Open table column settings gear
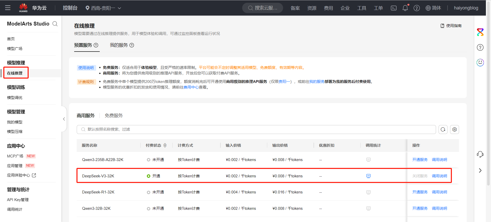Screen dimensions: 491x222 [454, 130]
